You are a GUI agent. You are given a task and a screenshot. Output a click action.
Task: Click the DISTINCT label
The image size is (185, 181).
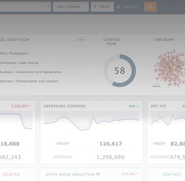(x=172, y=175)
